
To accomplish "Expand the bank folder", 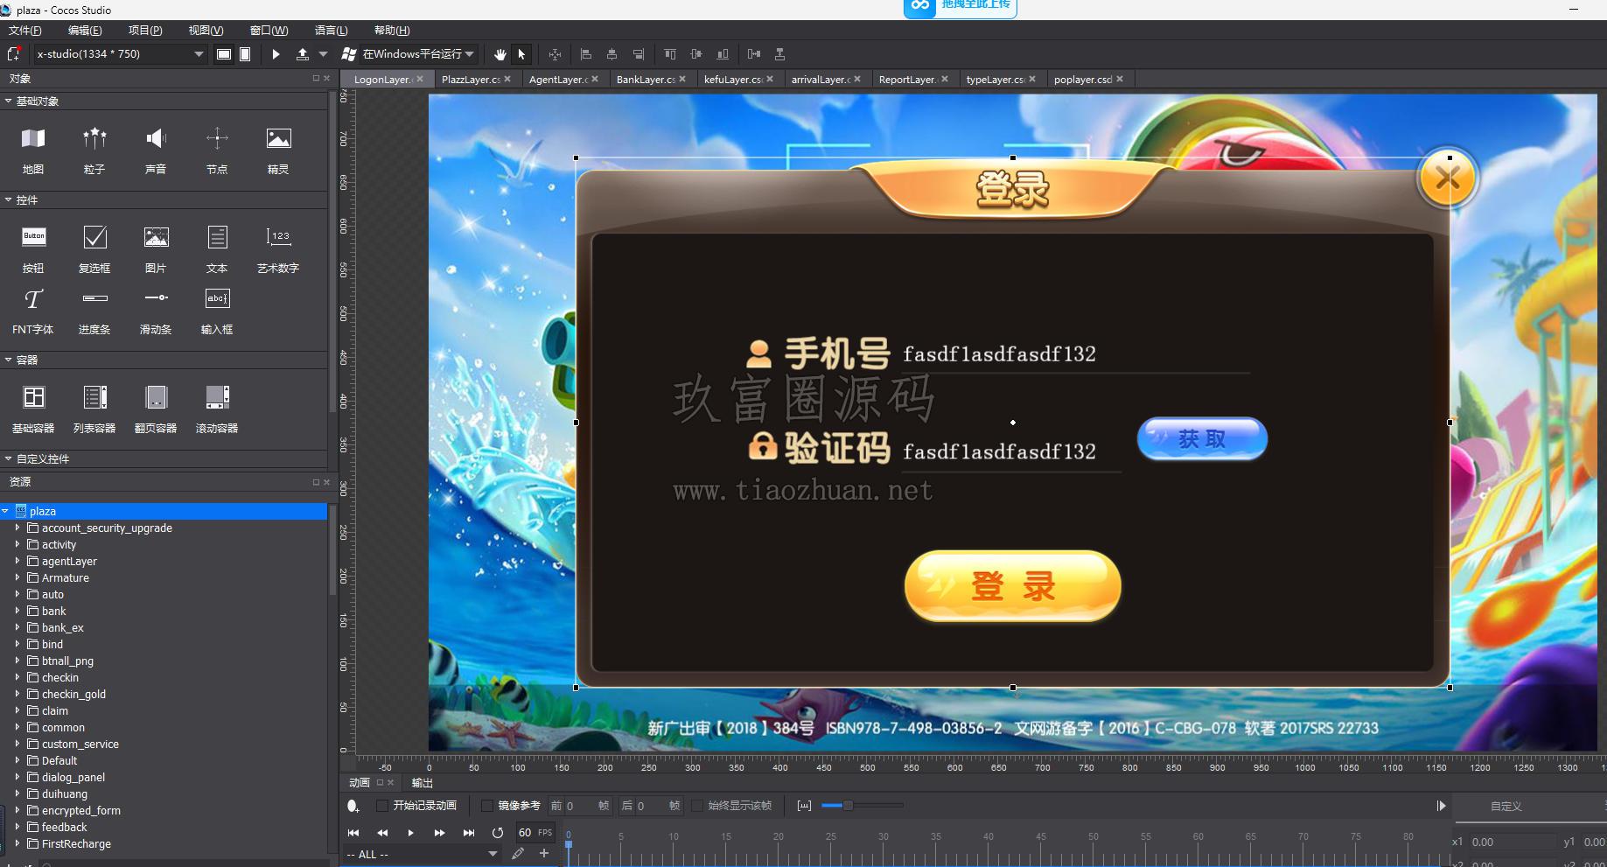I will [17, 612].
